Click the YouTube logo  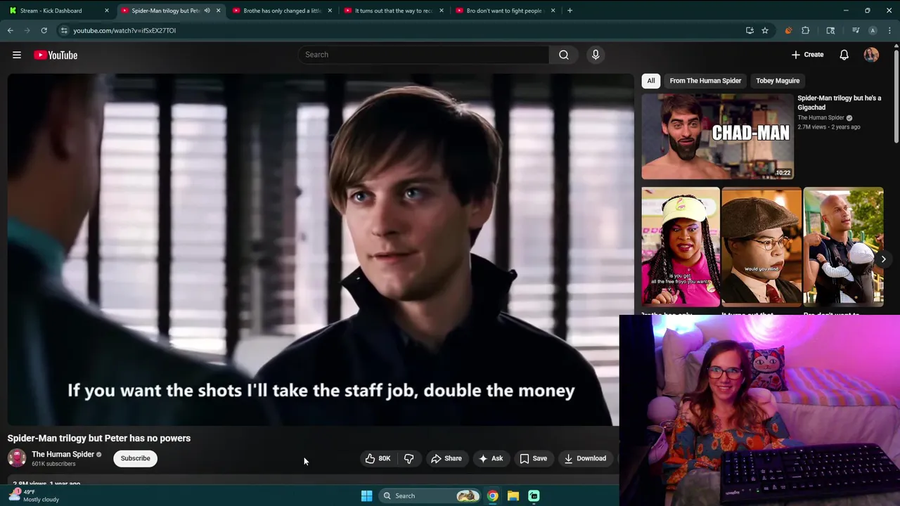click(56, 55)
